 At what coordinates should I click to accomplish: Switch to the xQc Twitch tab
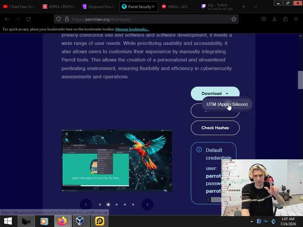(217, 7)
